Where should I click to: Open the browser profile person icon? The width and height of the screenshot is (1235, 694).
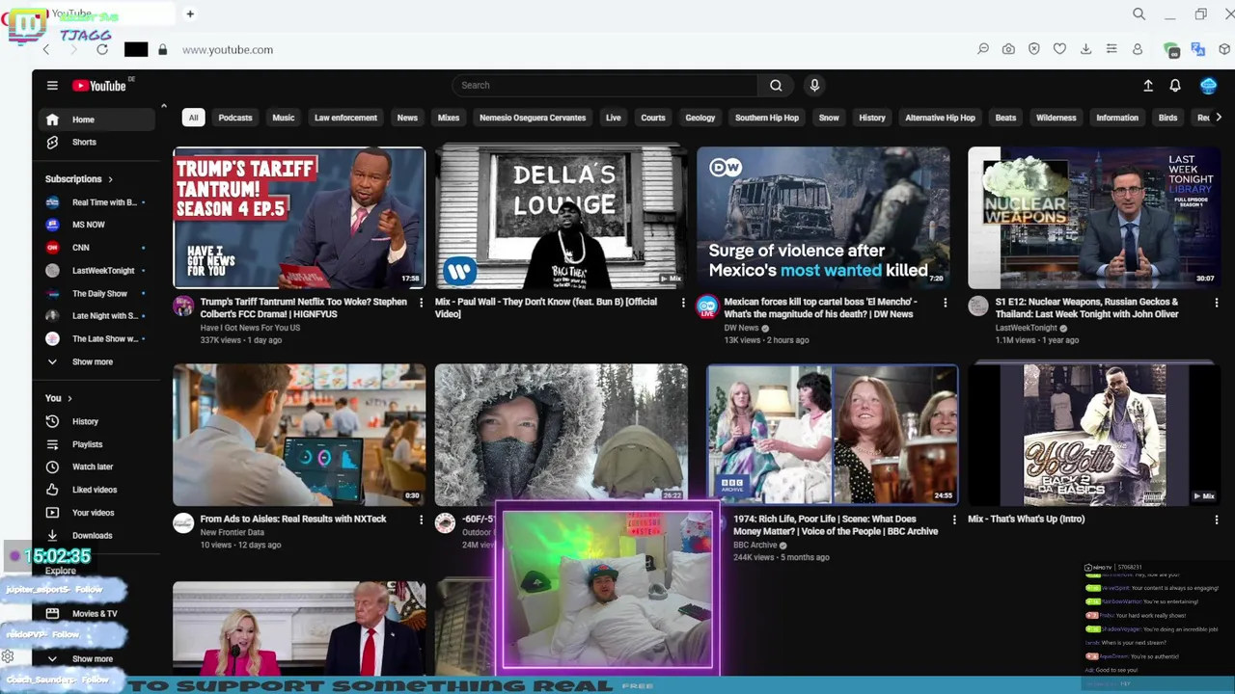click(1138, 49)
